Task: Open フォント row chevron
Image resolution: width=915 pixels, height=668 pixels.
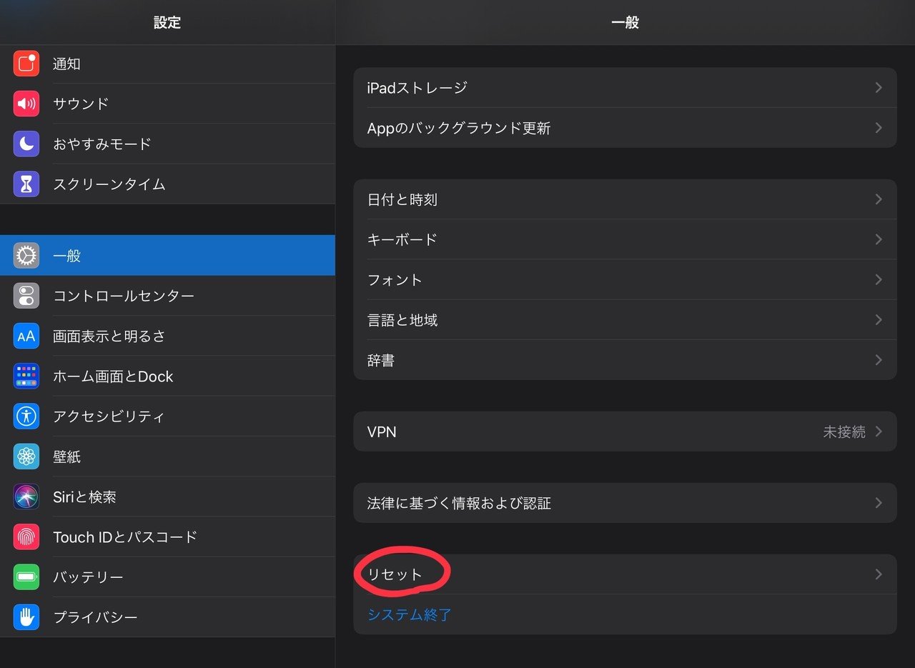Action: point(879,279)
